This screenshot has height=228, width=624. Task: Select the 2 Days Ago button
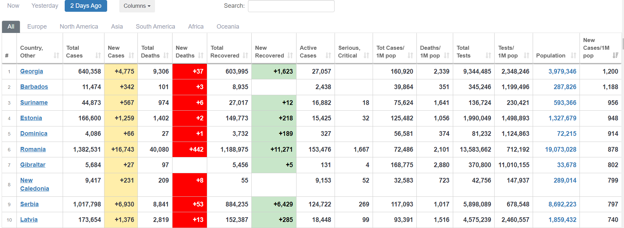click(86, 6)
